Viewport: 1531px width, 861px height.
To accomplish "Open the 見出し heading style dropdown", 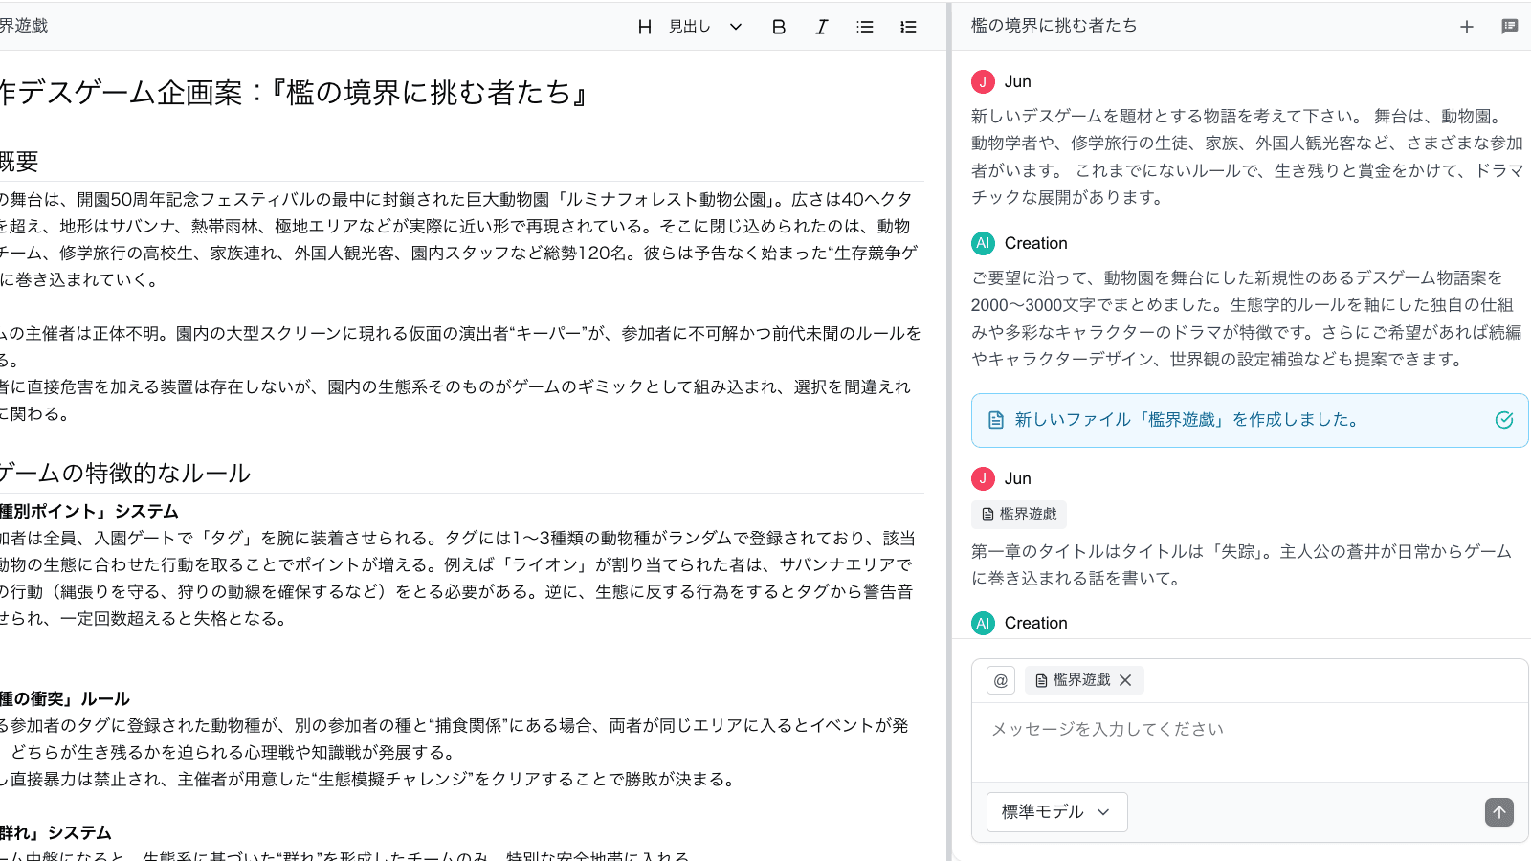I will [x=689, y=27].
